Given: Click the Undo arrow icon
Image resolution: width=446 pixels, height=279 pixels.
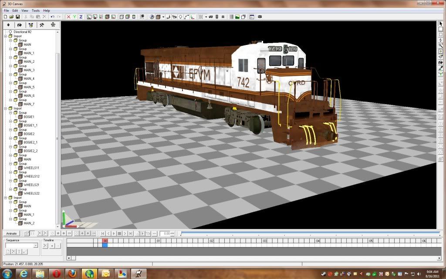Looking at the screenshot, I should [53, 17].
